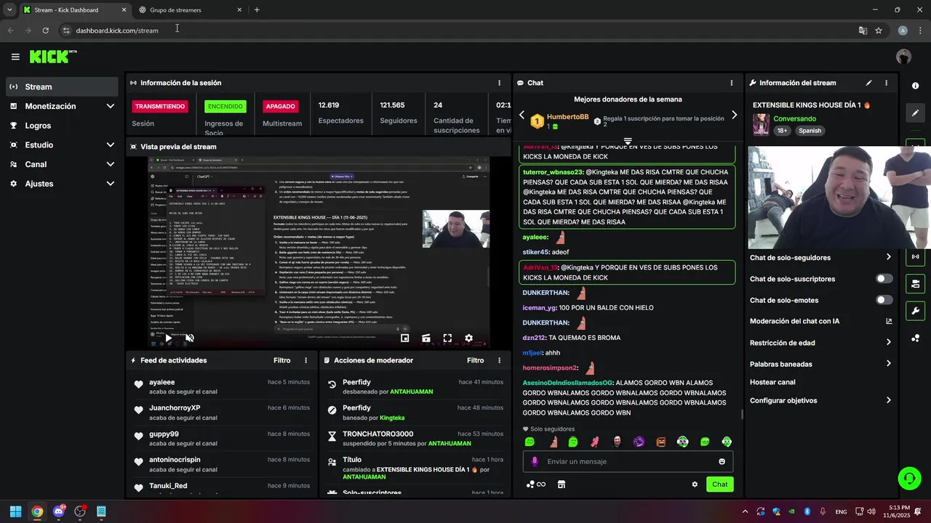
Task: Click the wrench icon in the right sidebar
Action: [915, 311]
